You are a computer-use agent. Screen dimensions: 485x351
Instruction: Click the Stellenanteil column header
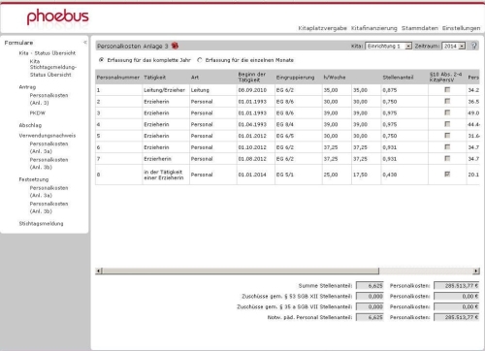click(404, 78)
